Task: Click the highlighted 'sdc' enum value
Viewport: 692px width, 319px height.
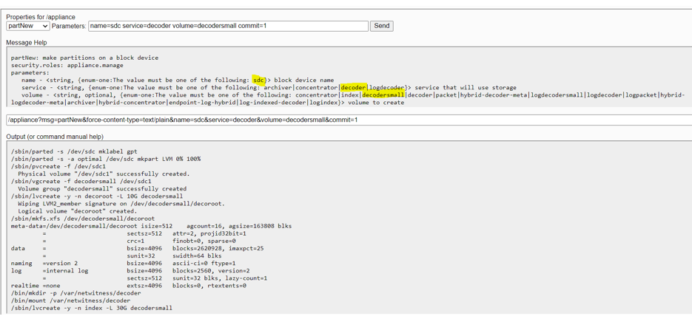Action: pyautogui.click(x=258, y=80)
